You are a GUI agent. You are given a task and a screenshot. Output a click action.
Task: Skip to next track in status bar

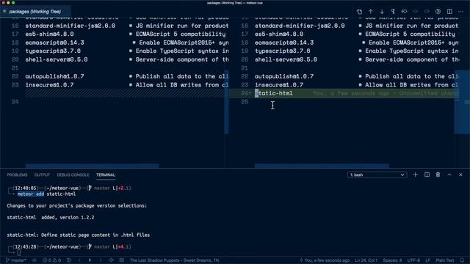101,260
